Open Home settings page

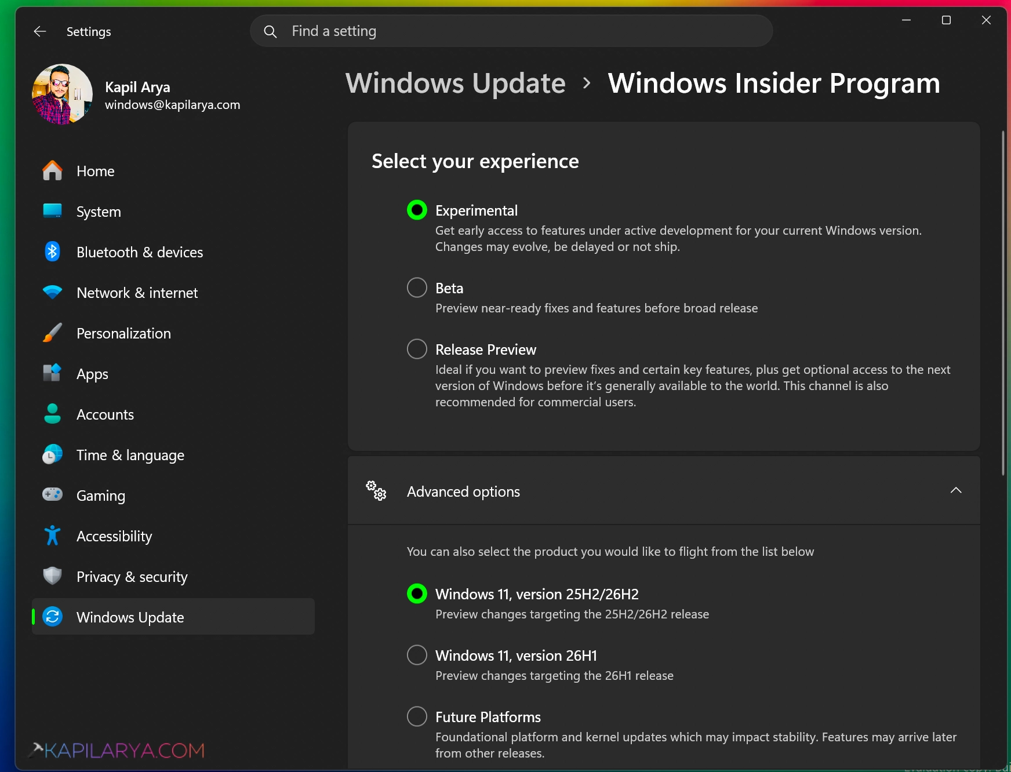[173, 171]
